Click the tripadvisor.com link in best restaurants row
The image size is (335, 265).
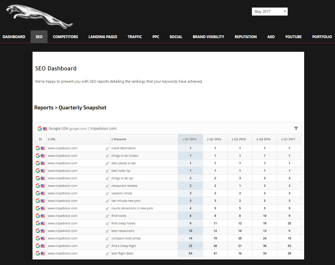(x=63, y=231)
